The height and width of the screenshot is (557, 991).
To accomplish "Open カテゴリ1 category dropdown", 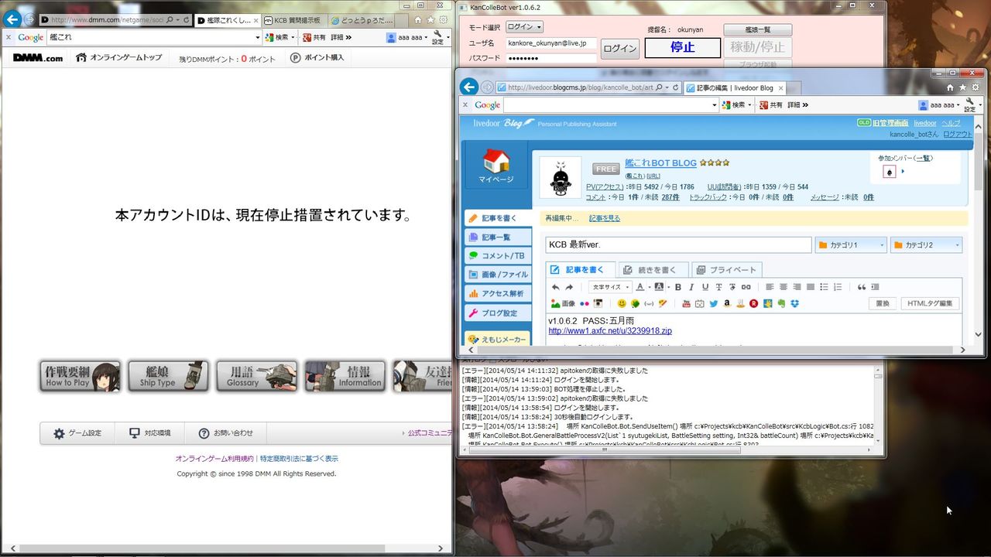I will (851, 245).
